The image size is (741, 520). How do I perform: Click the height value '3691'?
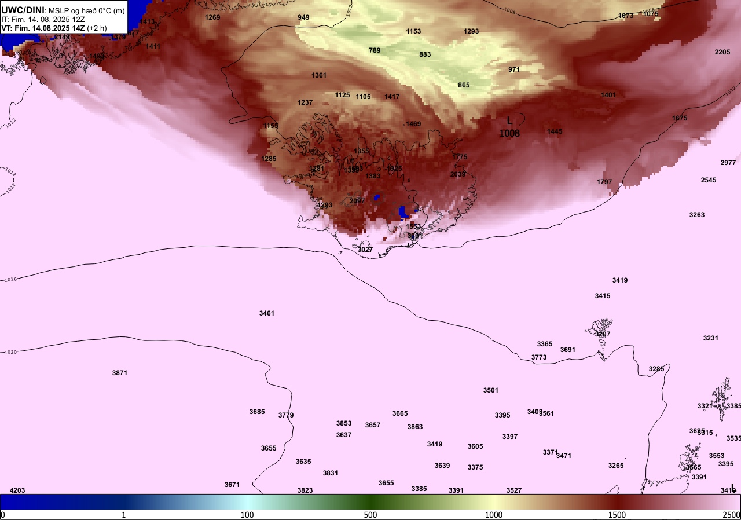[x=568, y=350]
